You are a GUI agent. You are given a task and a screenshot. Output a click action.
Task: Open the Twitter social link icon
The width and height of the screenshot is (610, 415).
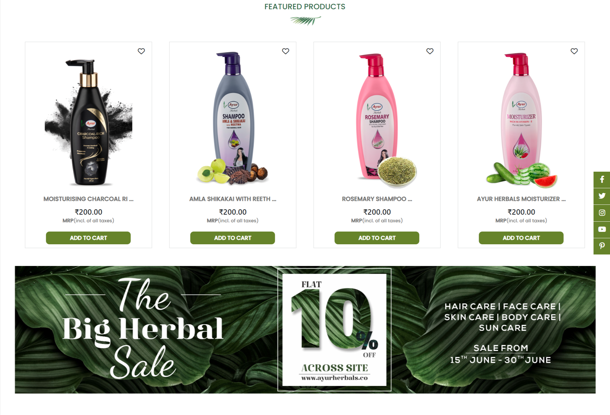(x=602, y=196)
